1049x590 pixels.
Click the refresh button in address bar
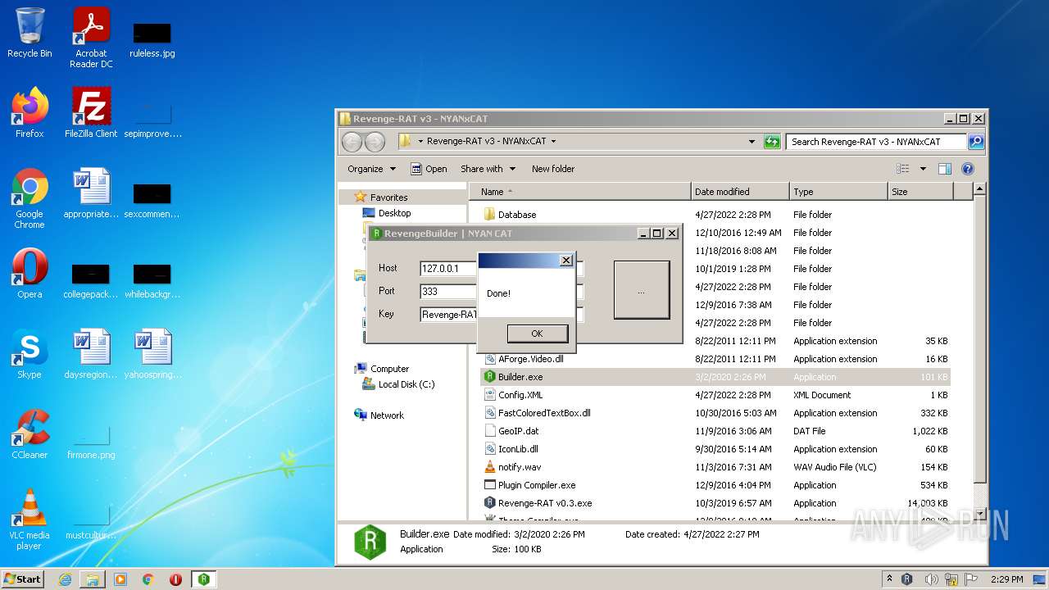pyautogui.click(x=771, y=142)
